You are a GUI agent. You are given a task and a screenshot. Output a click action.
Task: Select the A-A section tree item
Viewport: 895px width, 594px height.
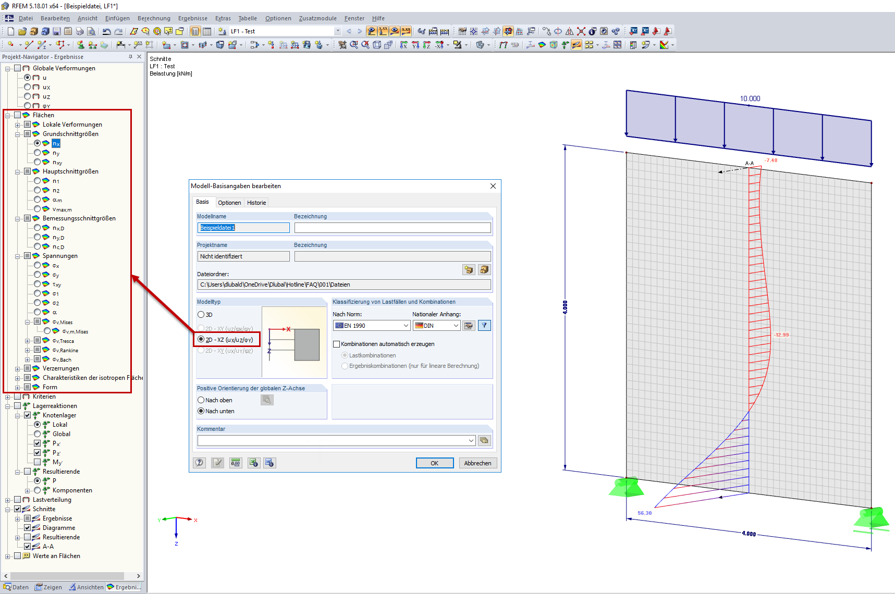pos(48,547)
